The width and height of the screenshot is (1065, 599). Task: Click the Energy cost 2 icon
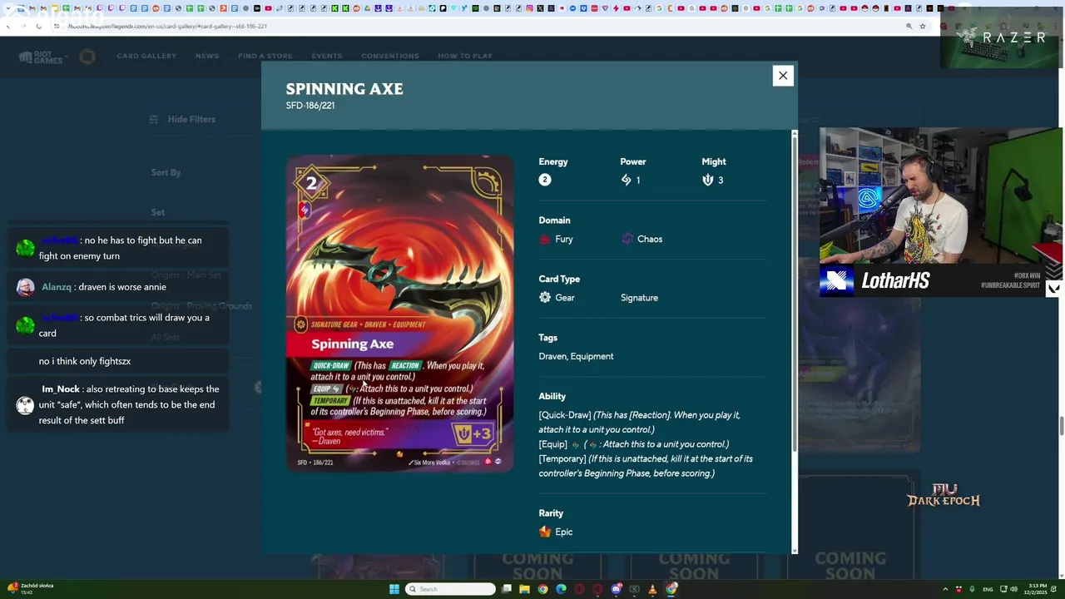point(545,180)
